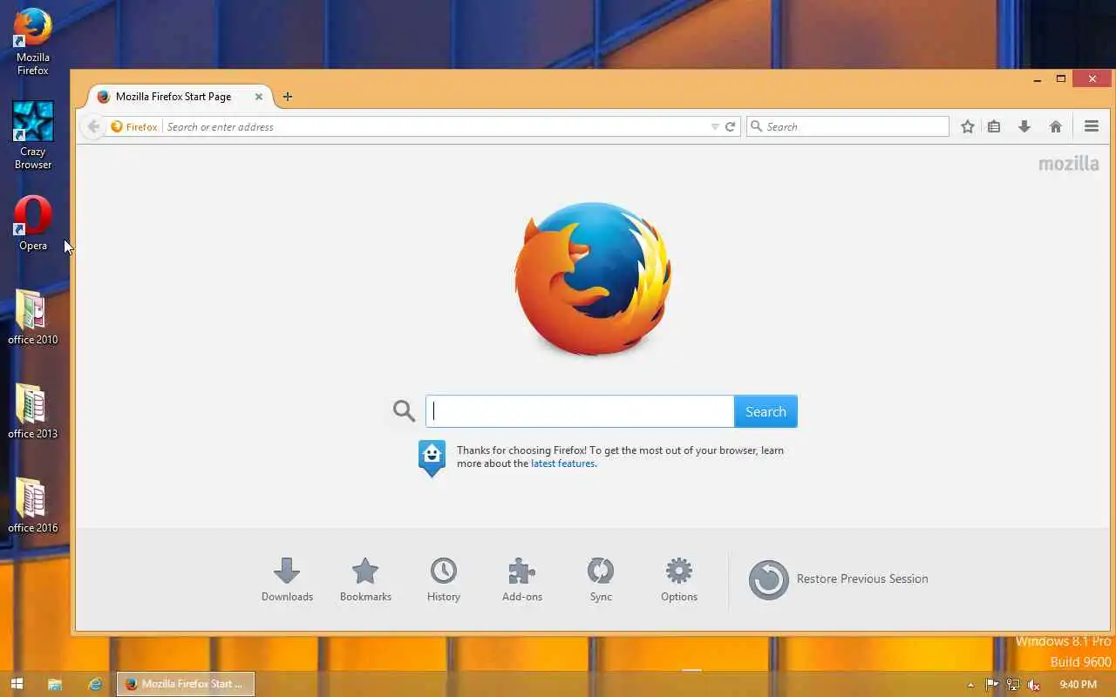The height and width of the screenshot is (697, 1116).
Task: Show hidden system tray icons
Action: (970, 685)
